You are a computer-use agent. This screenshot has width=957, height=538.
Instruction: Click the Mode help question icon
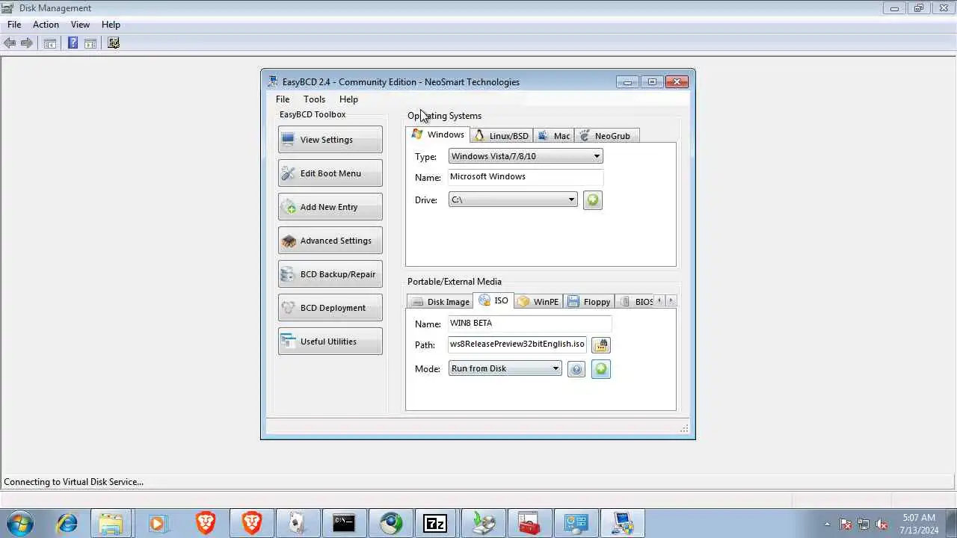pos(576,369)
